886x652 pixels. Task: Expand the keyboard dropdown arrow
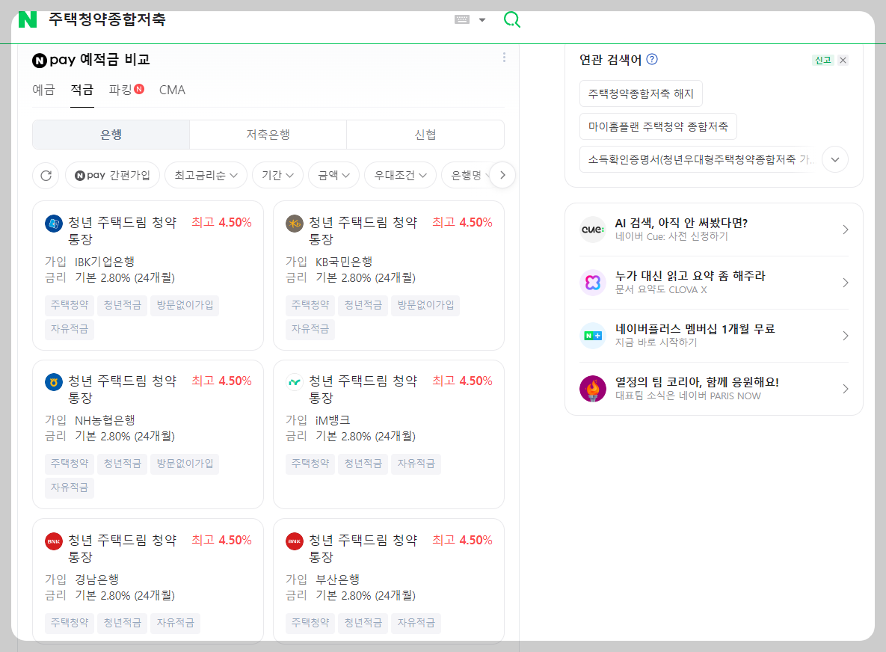(482, 19)
